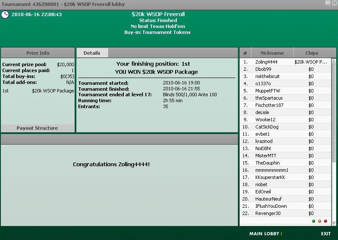The width and height of the screenshot is (338, 240).
Task: Select player CatSickDog in the list
Action: (x=285, y=127)
